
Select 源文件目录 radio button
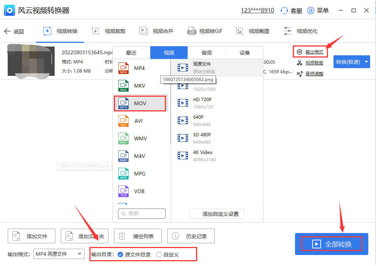coord(120,255)
